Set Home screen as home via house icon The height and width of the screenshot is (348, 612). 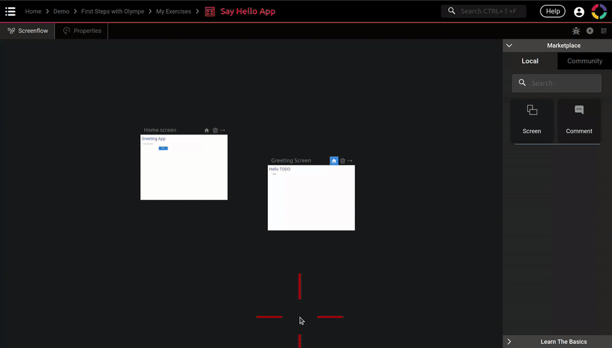pos(207,130)
